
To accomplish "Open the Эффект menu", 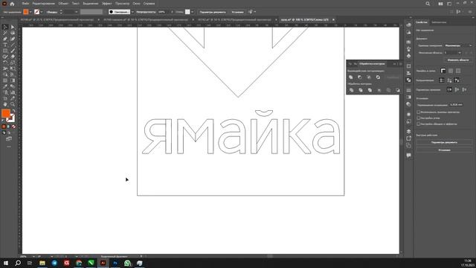I will pyautogui.click(x=106, y=4).
